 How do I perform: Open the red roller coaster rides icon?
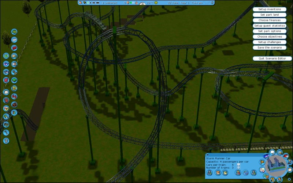coord(6,100)
